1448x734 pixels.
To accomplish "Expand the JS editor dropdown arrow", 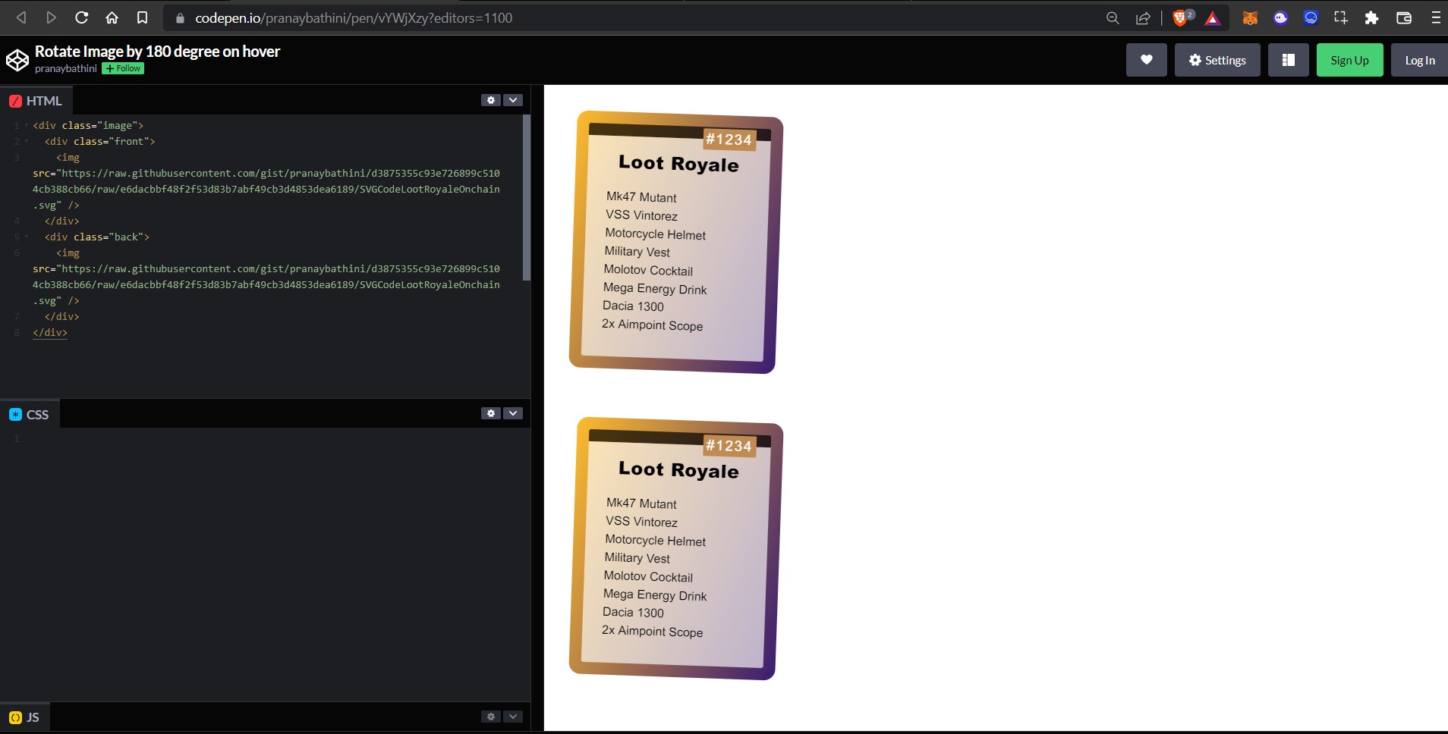I will [x=513, y=717].
